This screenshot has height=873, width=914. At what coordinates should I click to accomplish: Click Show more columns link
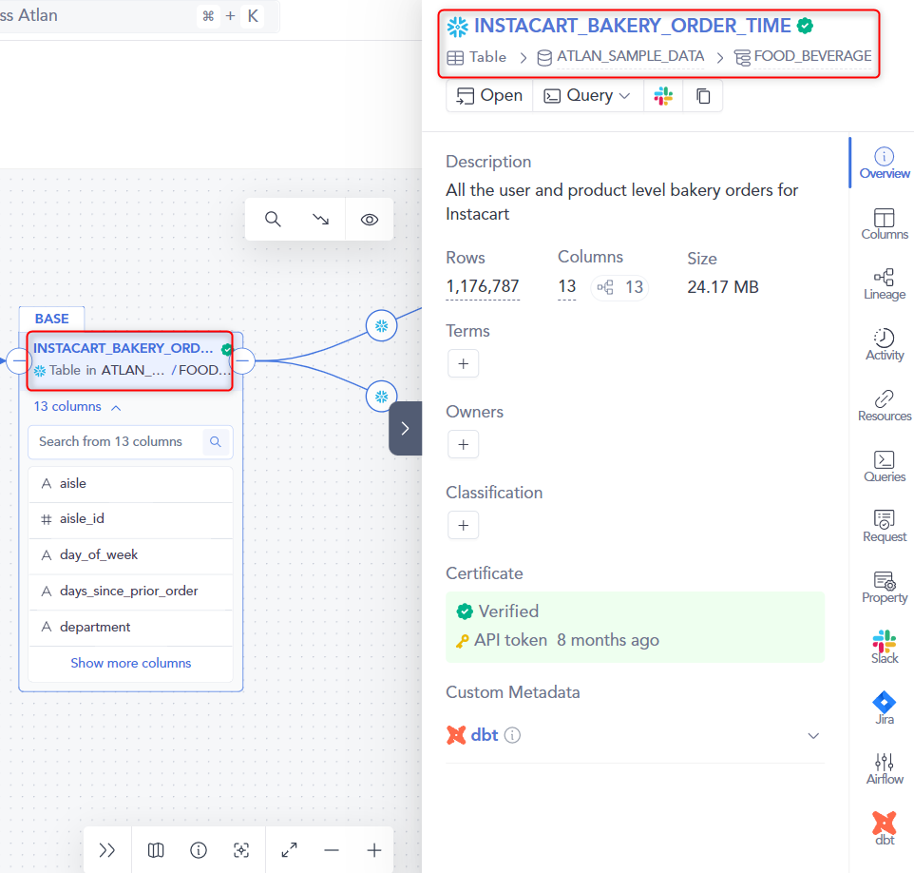pyautogui.click(x=130, y=662)
